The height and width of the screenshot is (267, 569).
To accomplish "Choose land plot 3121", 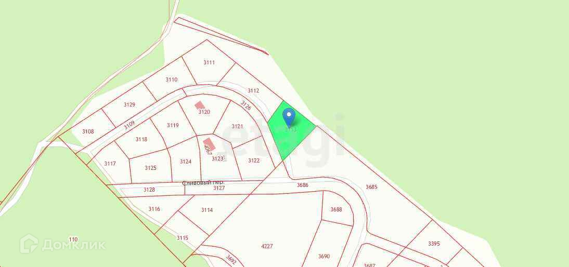I will tap(237, 126).
